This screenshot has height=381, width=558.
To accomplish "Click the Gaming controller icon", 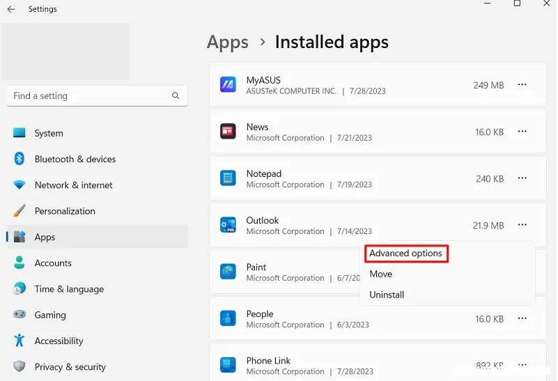I will tap(20, 314).
